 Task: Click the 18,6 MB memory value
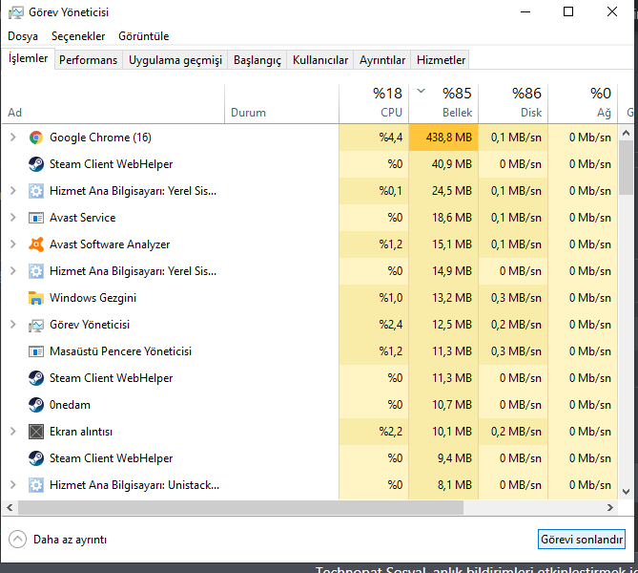pos(452,218)
